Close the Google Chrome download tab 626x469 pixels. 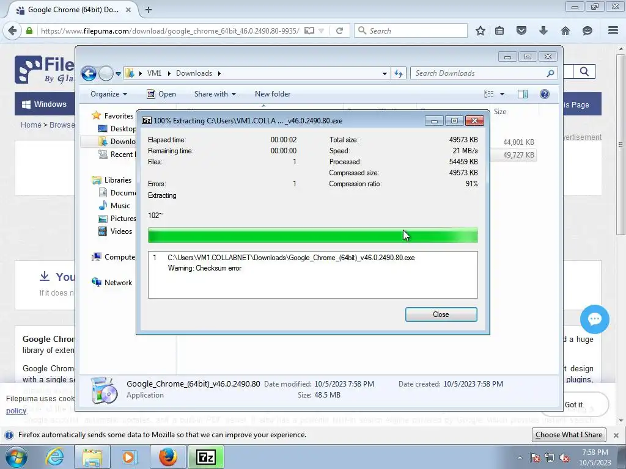tap(128, 10)
